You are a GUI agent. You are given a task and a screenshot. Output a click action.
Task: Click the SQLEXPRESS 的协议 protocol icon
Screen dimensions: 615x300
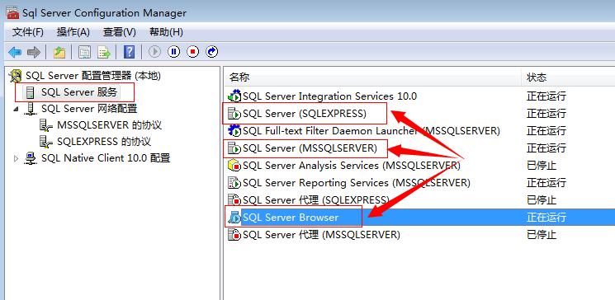pos(46,142)
